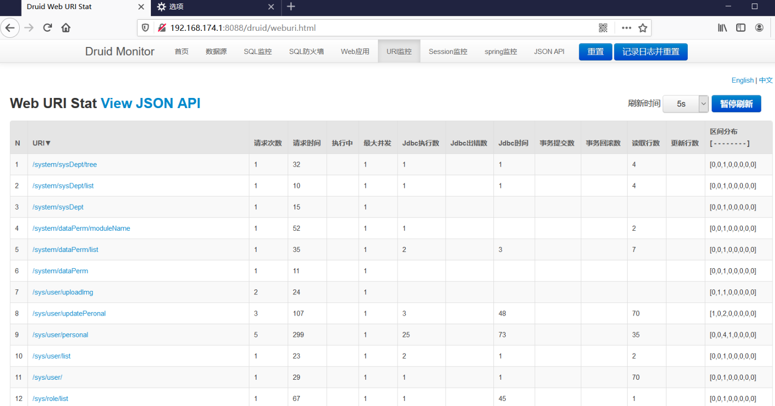This screenshot has height=406, width=775.
Task: Open the View JSON API link
Action: click(x=150, y=103)
